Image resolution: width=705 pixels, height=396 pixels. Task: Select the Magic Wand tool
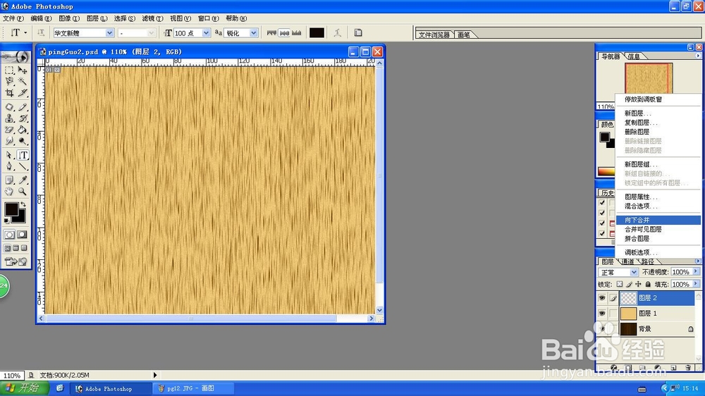[23, 81]
